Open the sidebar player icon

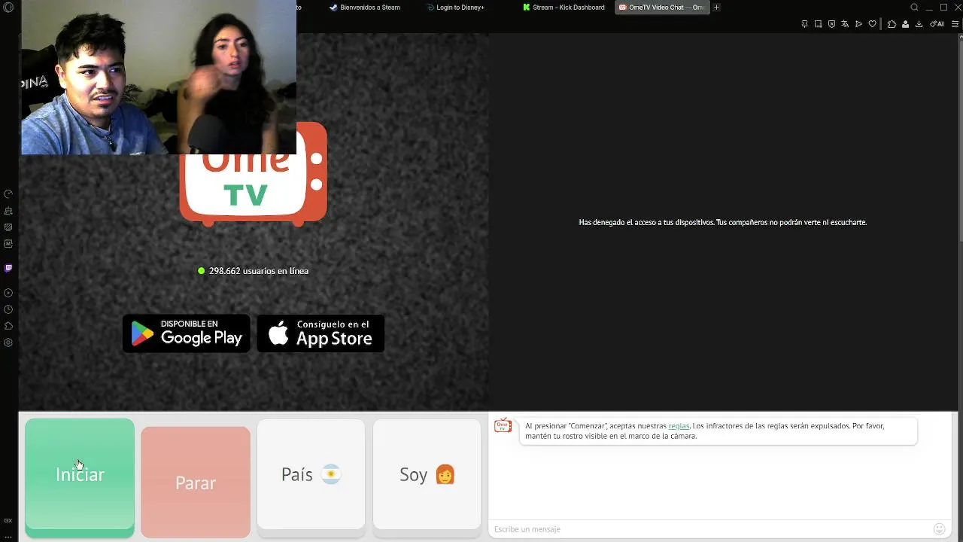tap(8, 293)
